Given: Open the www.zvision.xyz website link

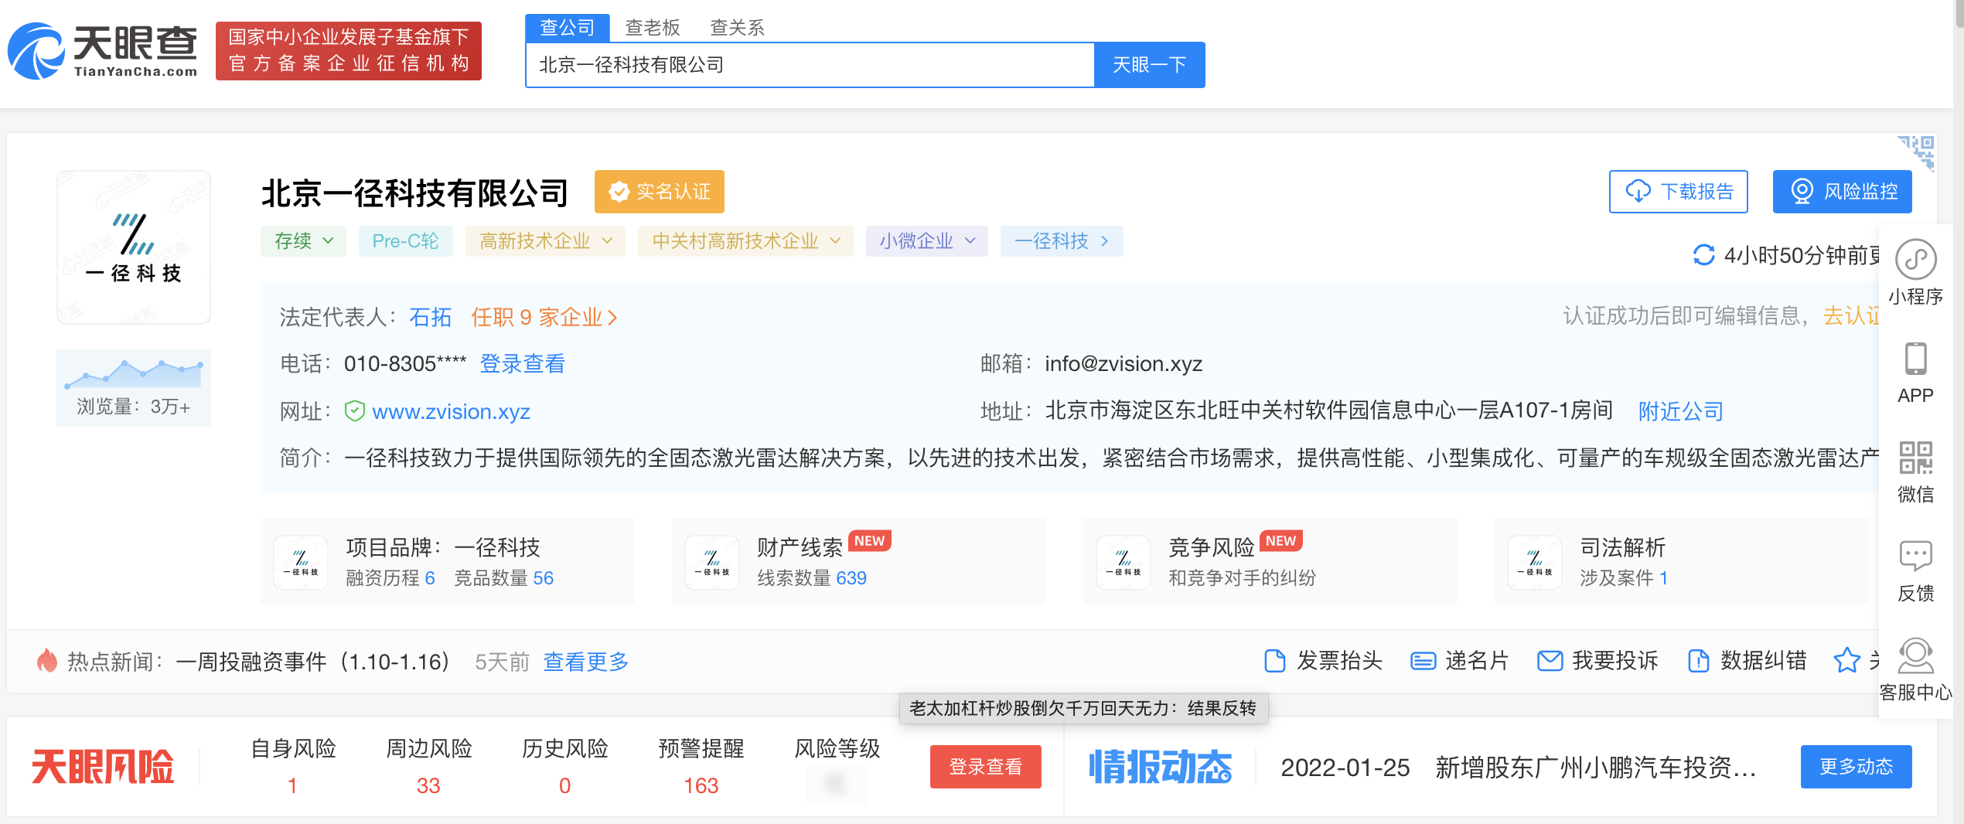Looking at the screenshot, I should 452,411.
